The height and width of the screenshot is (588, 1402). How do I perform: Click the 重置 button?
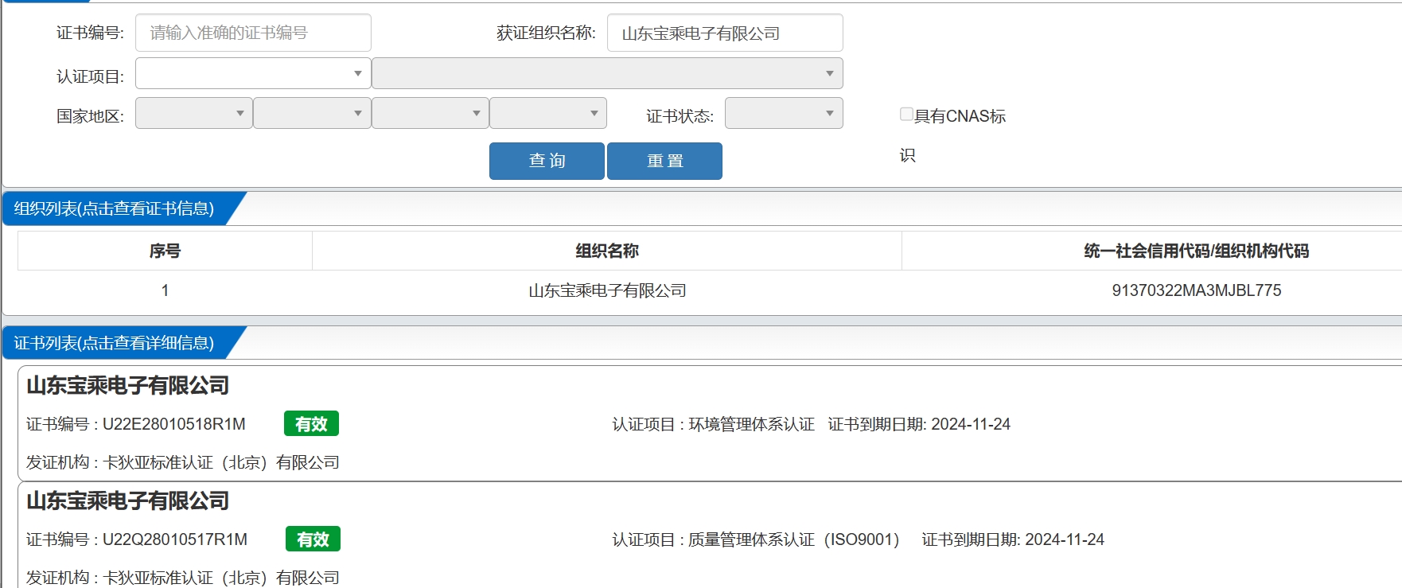(x=664, y=161)
